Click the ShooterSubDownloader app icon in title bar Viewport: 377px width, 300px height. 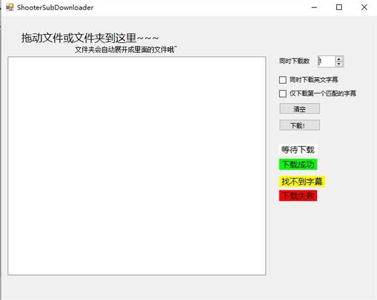click(9, 8)
